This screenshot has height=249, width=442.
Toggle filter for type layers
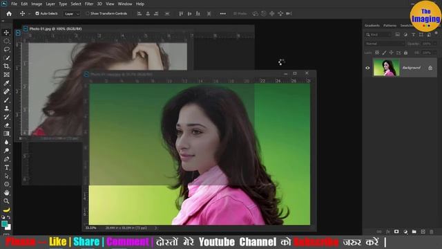[x=413, y=35]
